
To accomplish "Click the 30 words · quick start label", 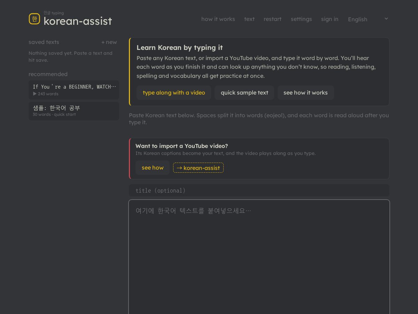I will (x=54, y=114).
